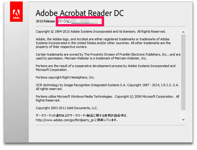Click the scrollbar up arrow
This screenshot has width=197, height=150.
pos(183,32)
